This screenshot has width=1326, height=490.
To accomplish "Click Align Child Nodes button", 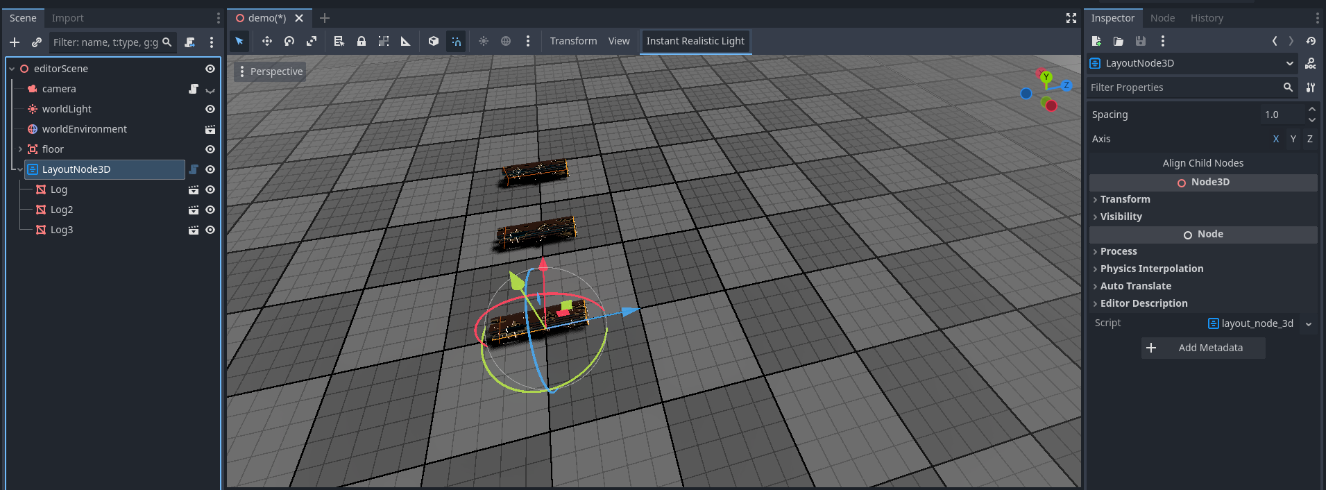I will 1203,163.
